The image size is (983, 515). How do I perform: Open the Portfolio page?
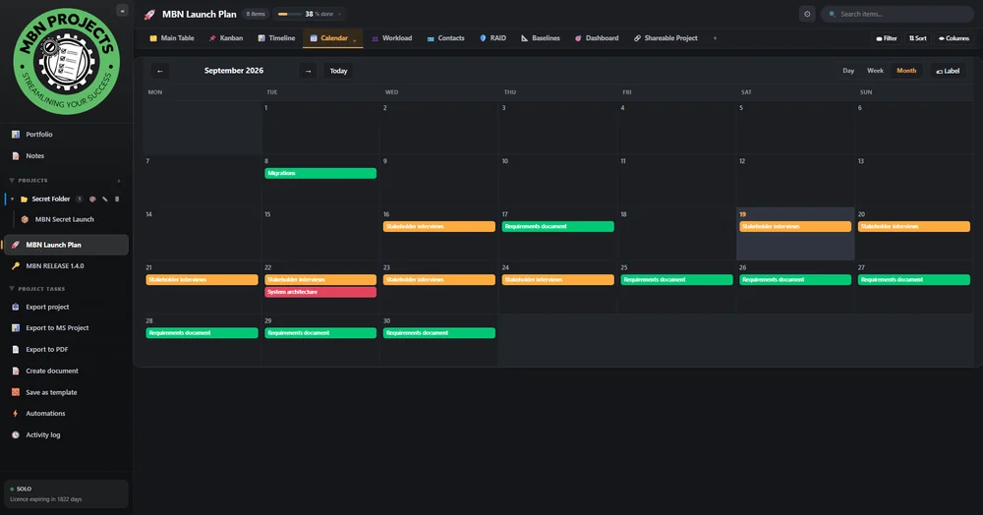click(39, 134)
